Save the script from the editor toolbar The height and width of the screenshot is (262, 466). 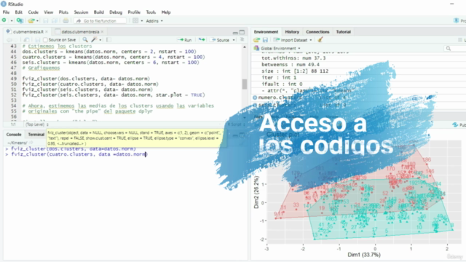coord(37,40)
